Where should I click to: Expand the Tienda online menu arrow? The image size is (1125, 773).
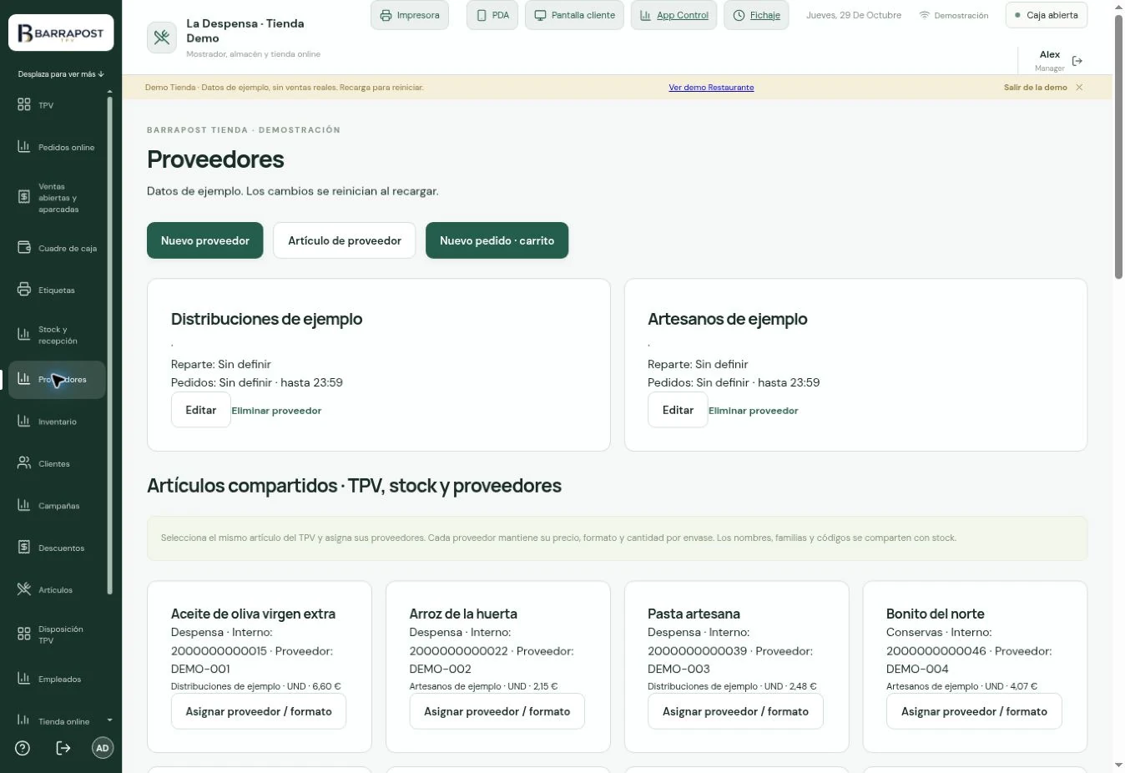pos(109,721)
